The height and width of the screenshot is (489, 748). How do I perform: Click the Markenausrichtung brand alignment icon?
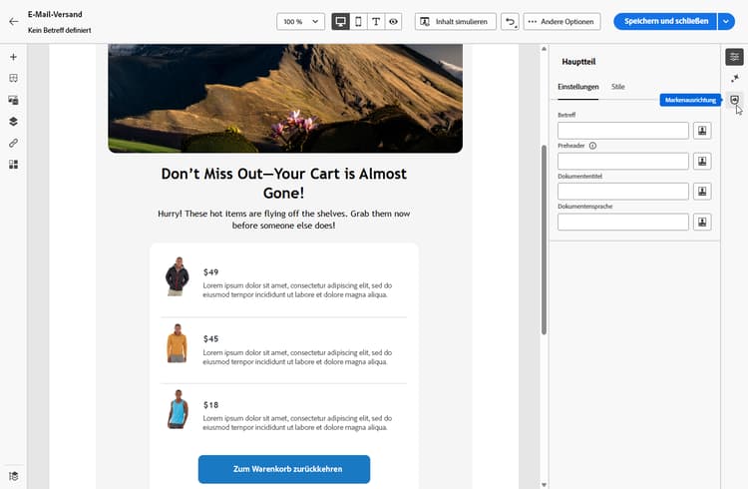pos(734,100)
